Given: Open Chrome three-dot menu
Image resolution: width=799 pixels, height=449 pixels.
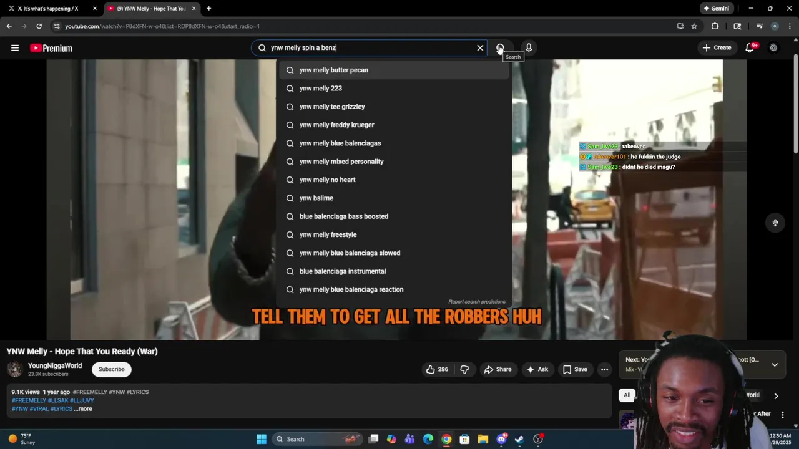Looking at the screenshot, I should tap(790, 26).
